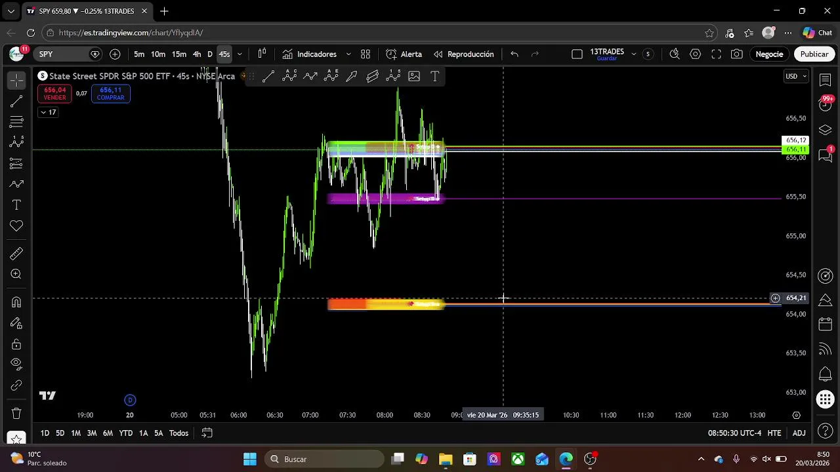Open the chats panel with notification badge
This screenshot has width=840, height=472.
(826, 155)
